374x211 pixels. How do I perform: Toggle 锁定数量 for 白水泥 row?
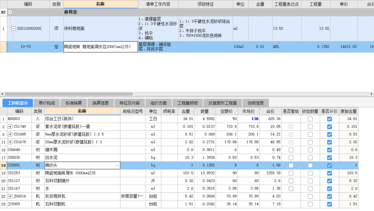(310, 158)
